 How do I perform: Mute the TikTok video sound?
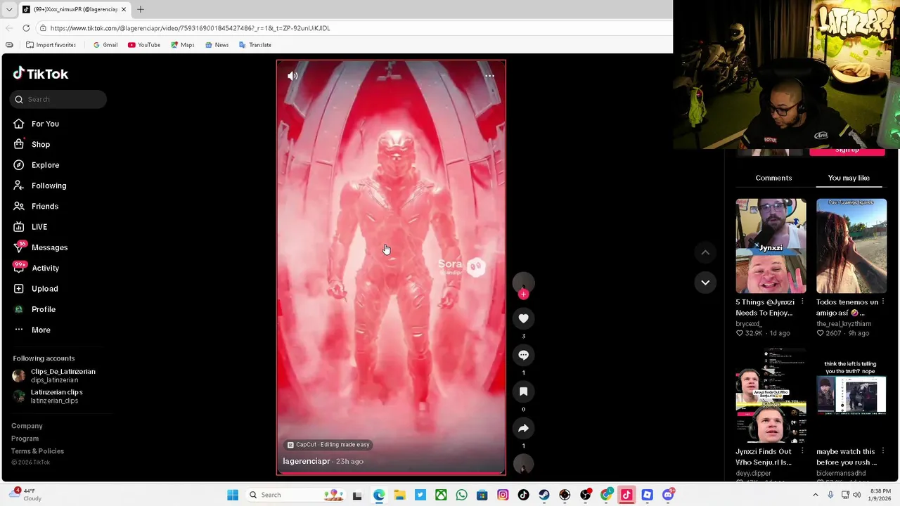pyautogui.click(x=292, y=76)
